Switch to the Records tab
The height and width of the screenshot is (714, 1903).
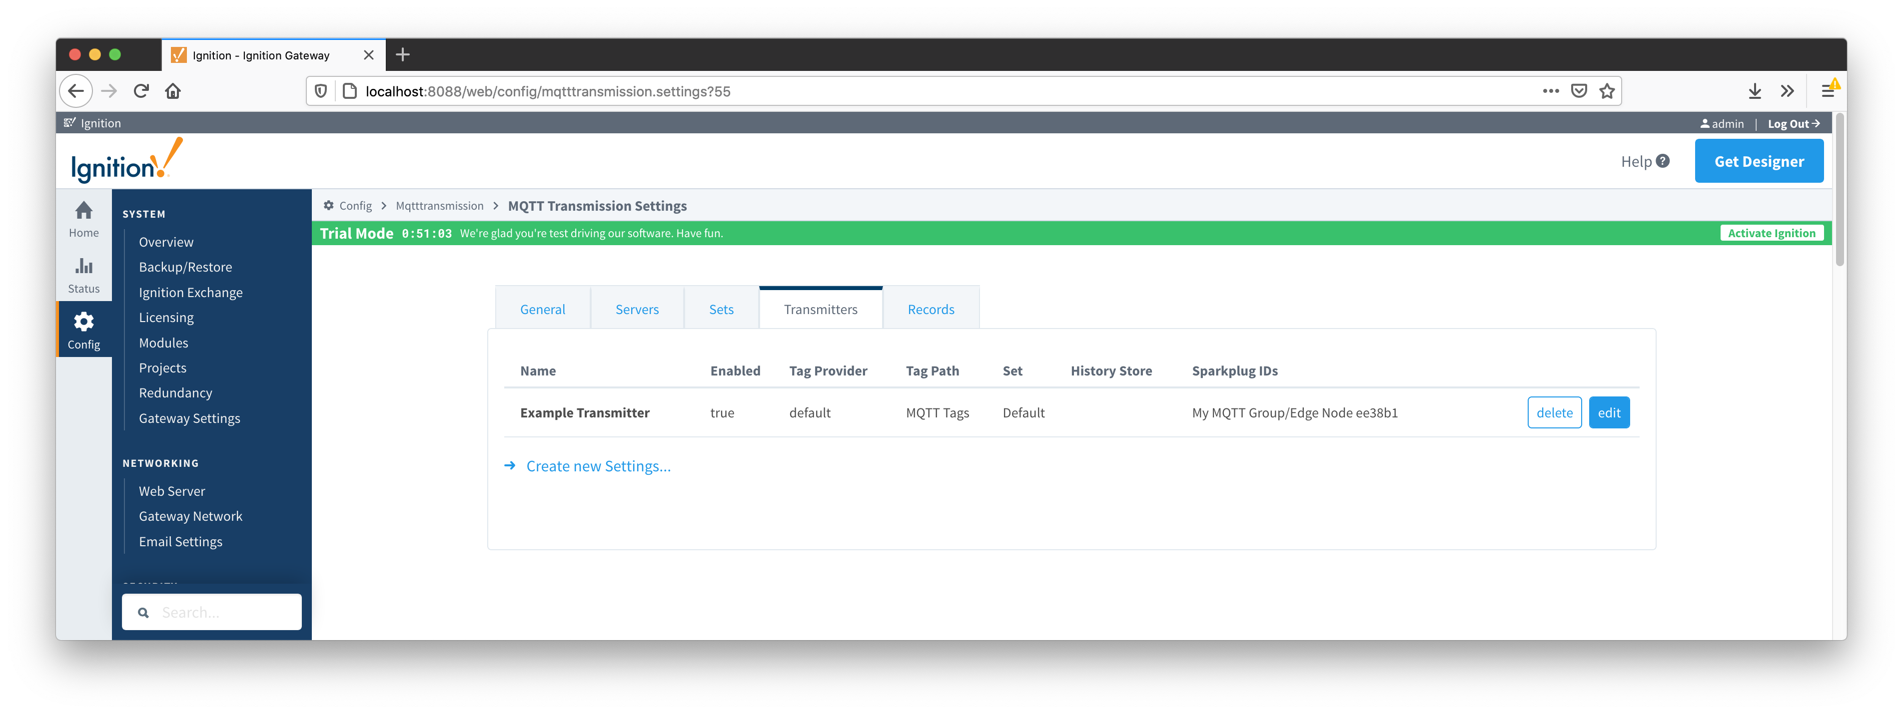tap(931, 310)
